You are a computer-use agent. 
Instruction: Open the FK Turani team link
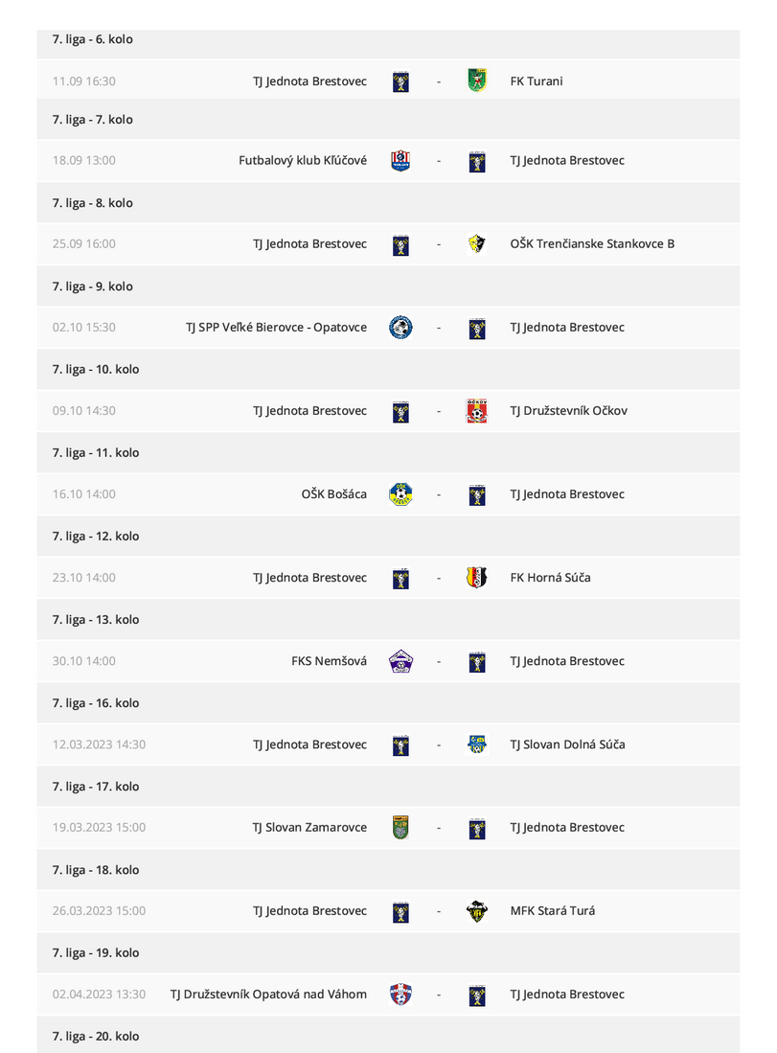[537, 81]
